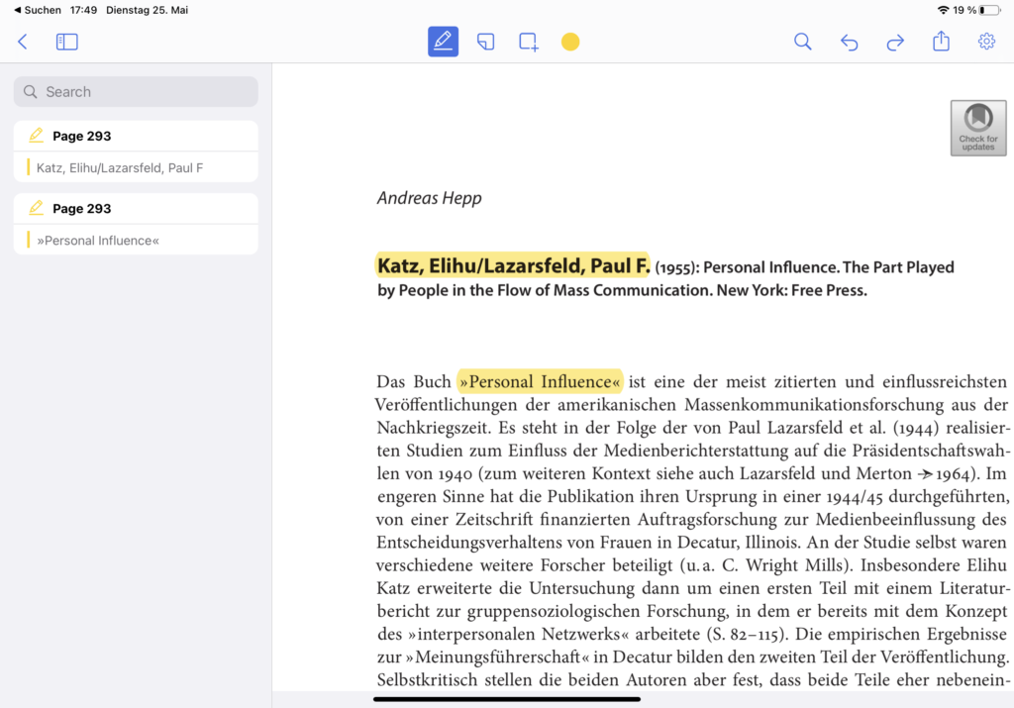Focus the annotations Search field
This screenshot has width=1014, height=708.
[x=136, y=92]
